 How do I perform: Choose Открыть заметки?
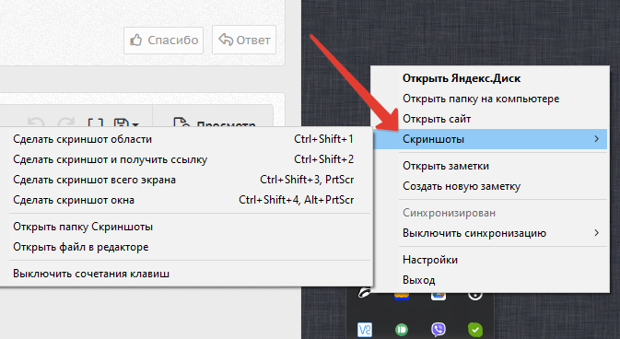(x=490, y=166)
